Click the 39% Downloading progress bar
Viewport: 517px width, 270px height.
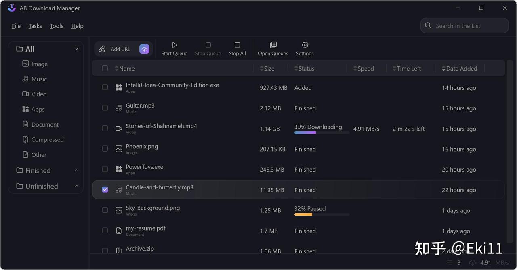click(x=322, y=133)
